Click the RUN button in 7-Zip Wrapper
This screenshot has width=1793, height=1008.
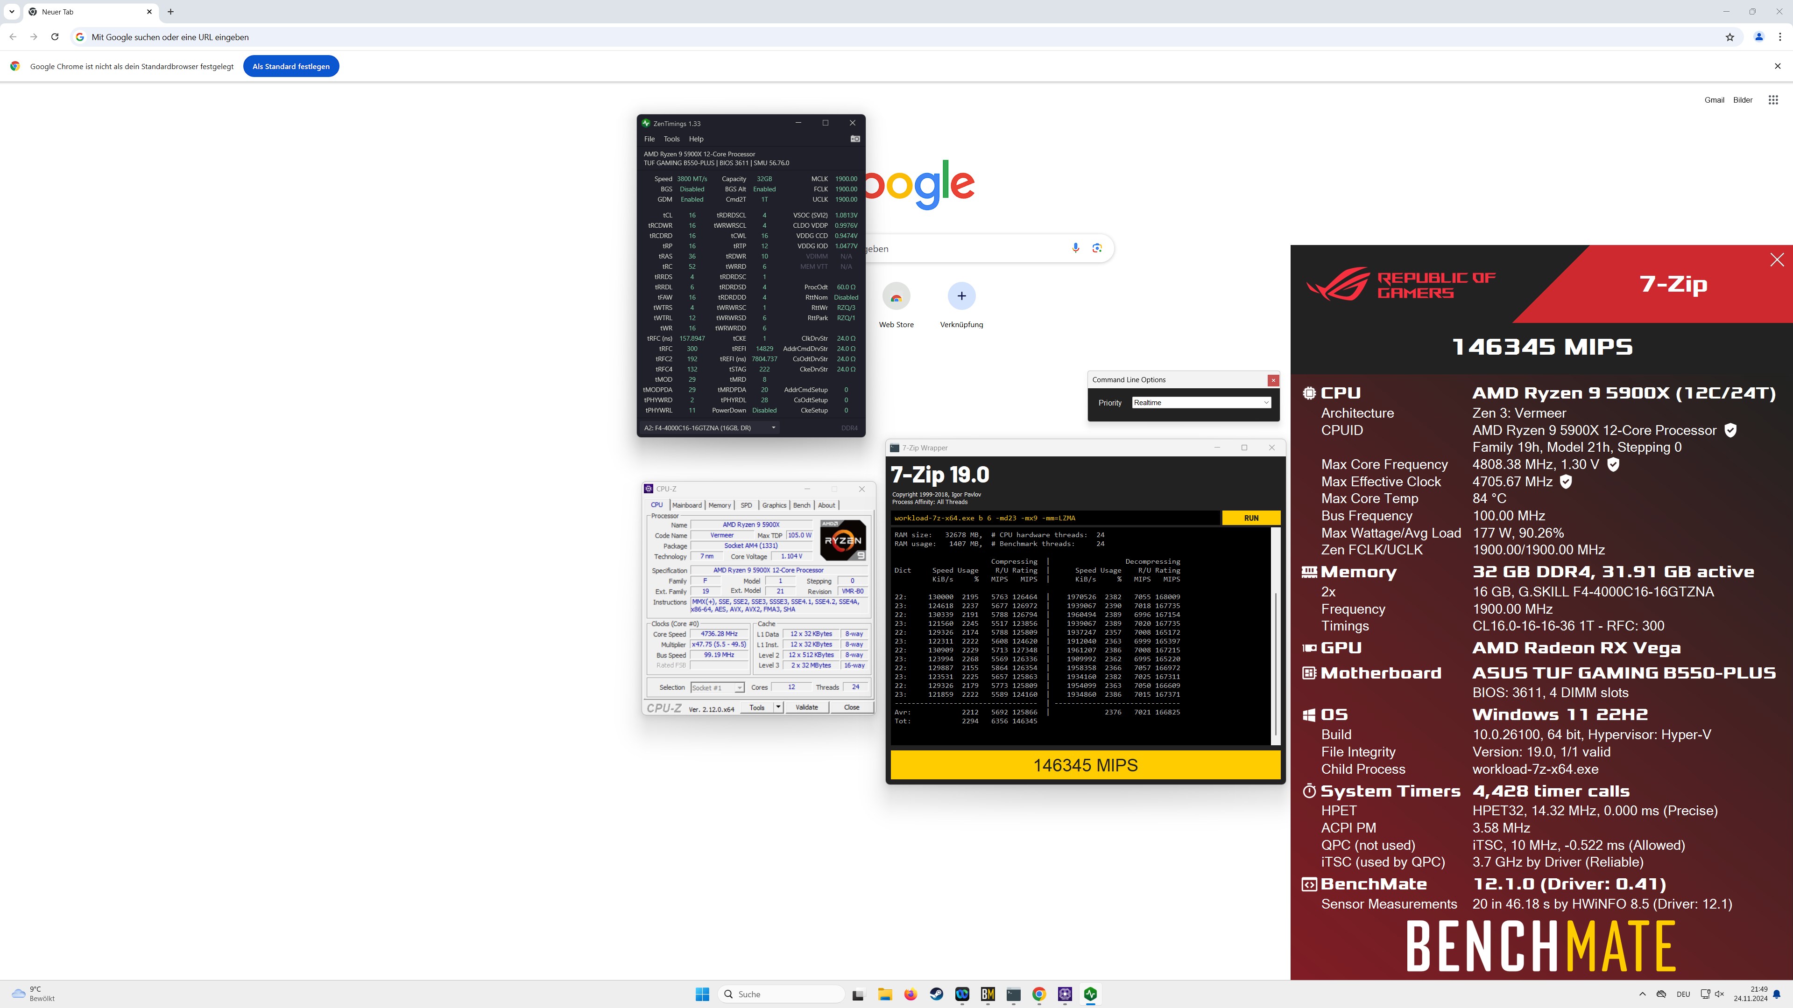coord(1251,518)
